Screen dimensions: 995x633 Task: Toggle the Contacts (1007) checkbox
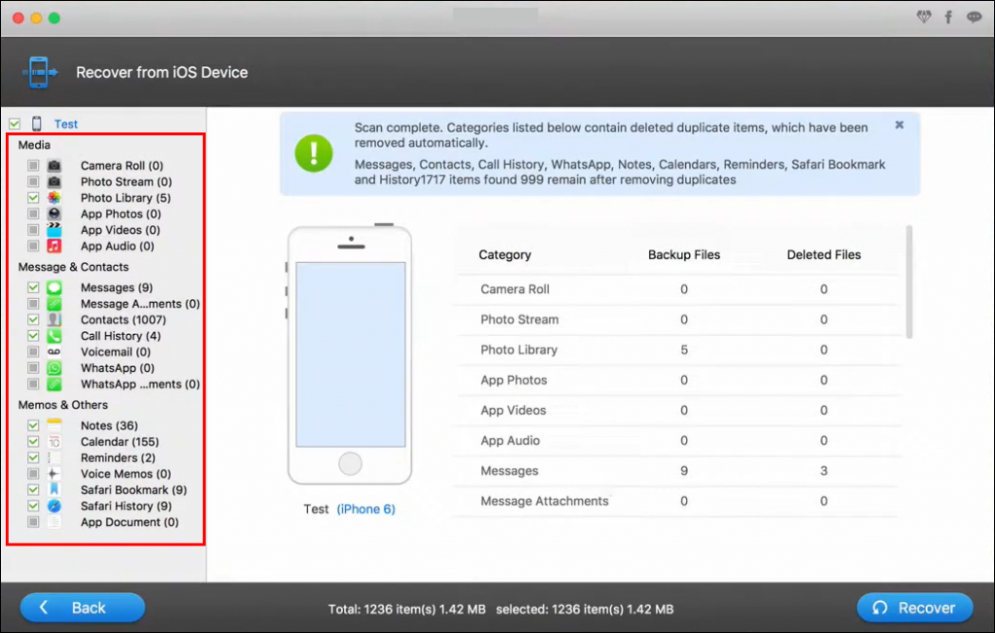point(33,319)
